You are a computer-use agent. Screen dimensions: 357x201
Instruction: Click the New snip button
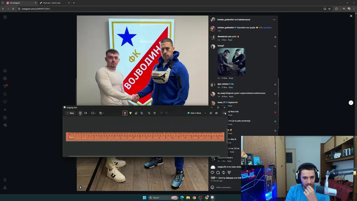click(70, 113)
